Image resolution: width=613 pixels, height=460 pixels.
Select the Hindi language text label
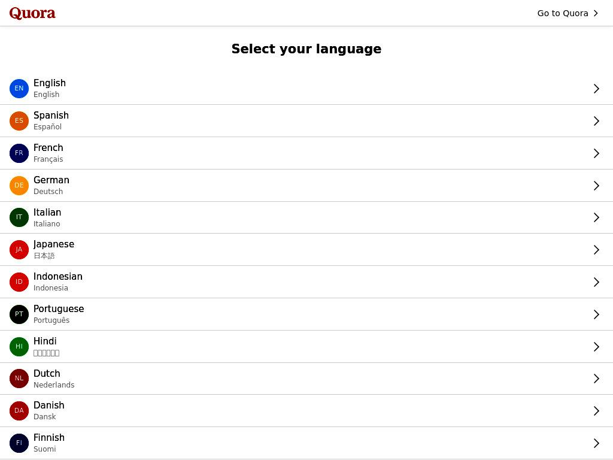[45, 341]
